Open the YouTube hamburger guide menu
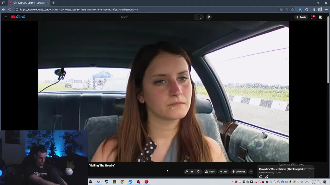 tap(6, 17)
